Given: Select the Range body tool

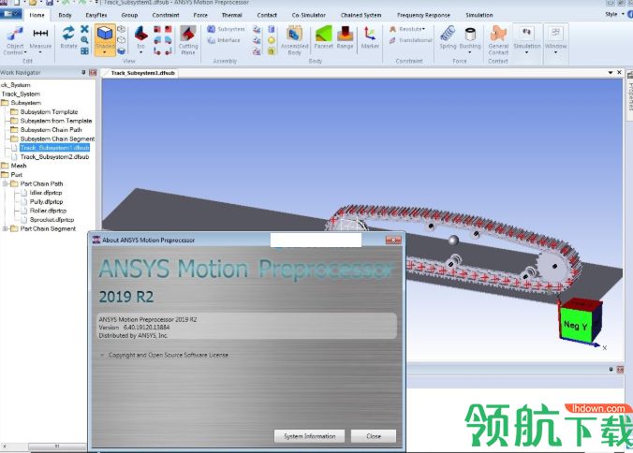Looking at the screenshot, I should coord(346,37).
